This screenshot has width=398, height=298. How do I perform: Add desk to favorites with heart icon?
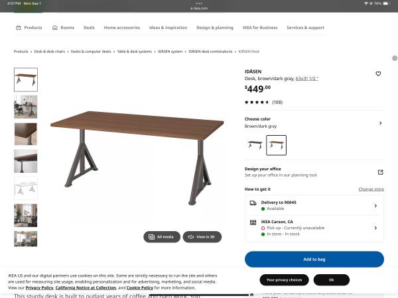pos(378,74)
